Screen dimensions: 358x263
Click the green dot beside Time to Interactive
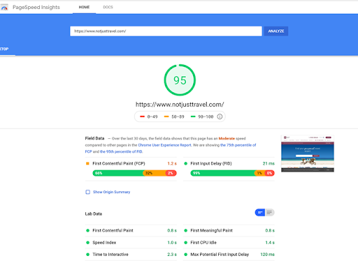pyautogui.click(x=87, y=255)
